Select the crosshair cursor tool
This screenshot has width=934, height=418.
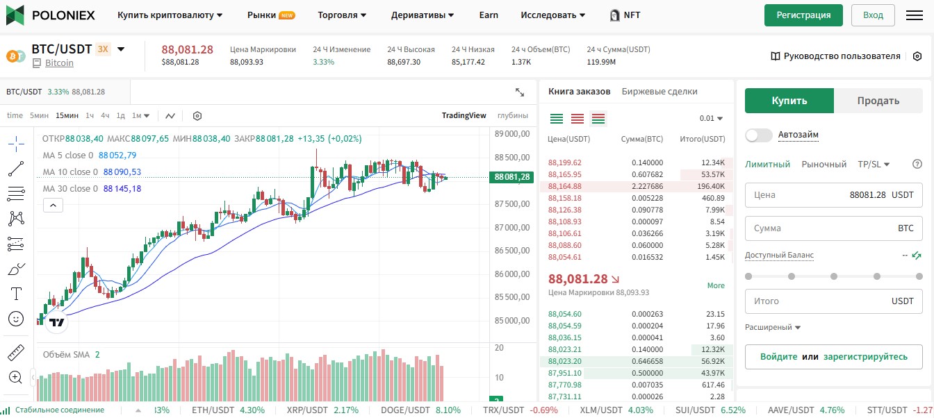[x=16, y=144]
